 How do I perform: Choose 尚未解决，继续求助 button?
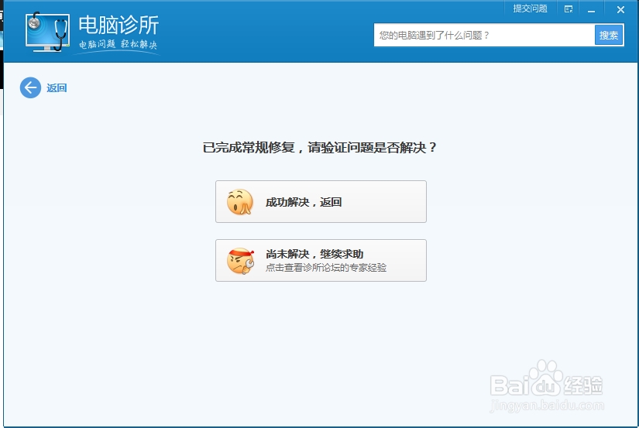coord(321,260)
